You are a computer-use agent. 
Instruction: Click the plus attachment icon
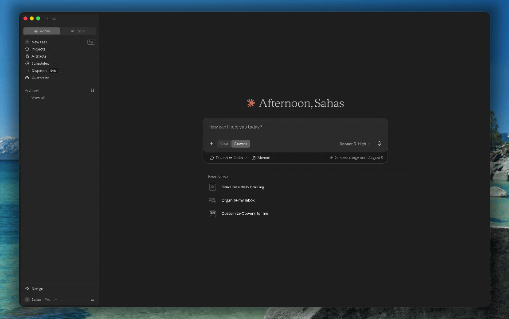(x=211, y=144)
